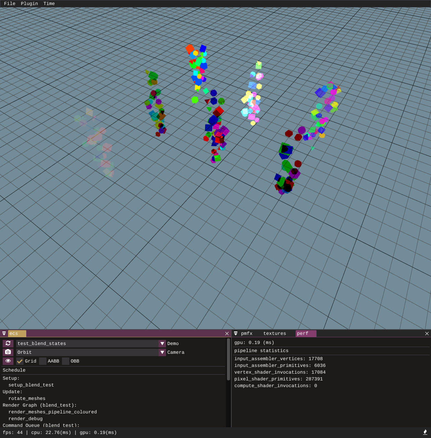431x438 pixels.
Task: Click compute_shader_invocations value line
Action: point(276,386)
